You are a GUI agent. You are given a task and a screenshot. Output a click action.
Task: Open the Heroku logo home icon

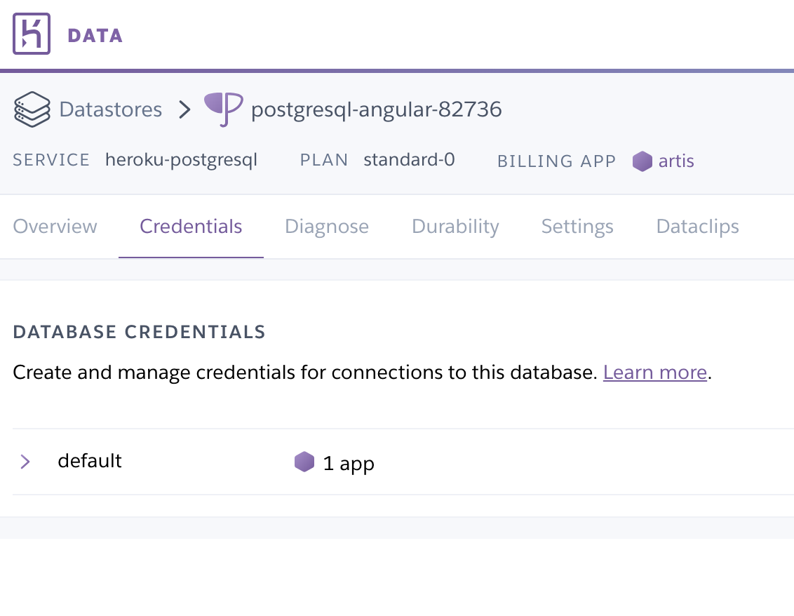pos(32,34)
